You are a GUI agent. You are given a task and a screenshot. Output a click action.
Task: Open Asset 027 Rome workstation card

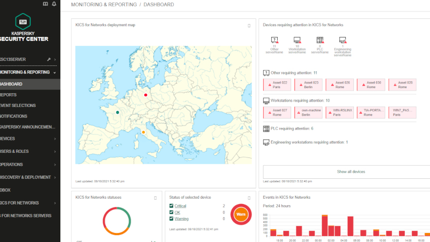click(x=277, y=113)
